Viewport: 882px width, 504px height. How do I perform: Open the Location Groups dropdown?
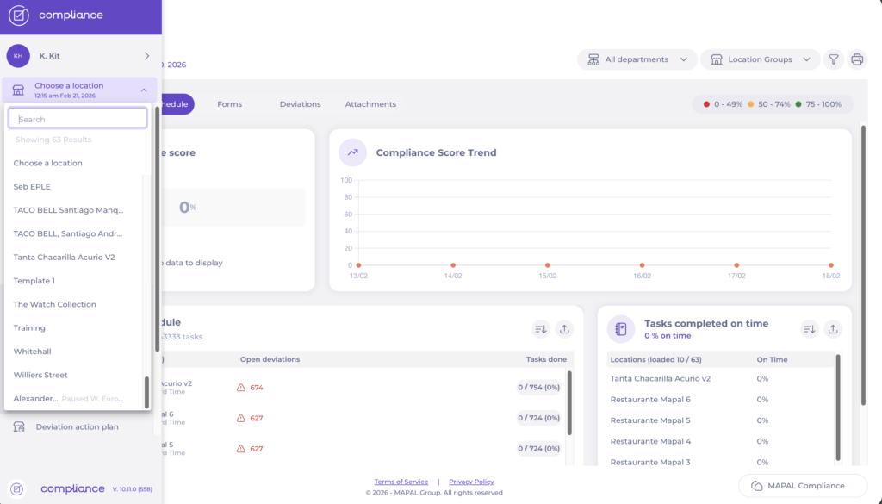(x=759, y=59)
